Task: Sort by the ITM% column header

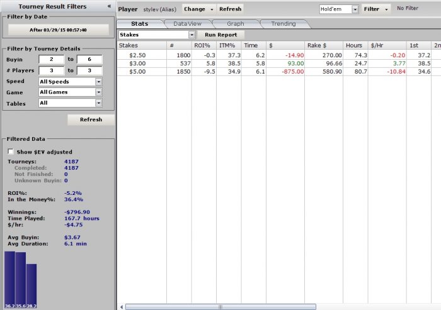Action: [229, 45]
